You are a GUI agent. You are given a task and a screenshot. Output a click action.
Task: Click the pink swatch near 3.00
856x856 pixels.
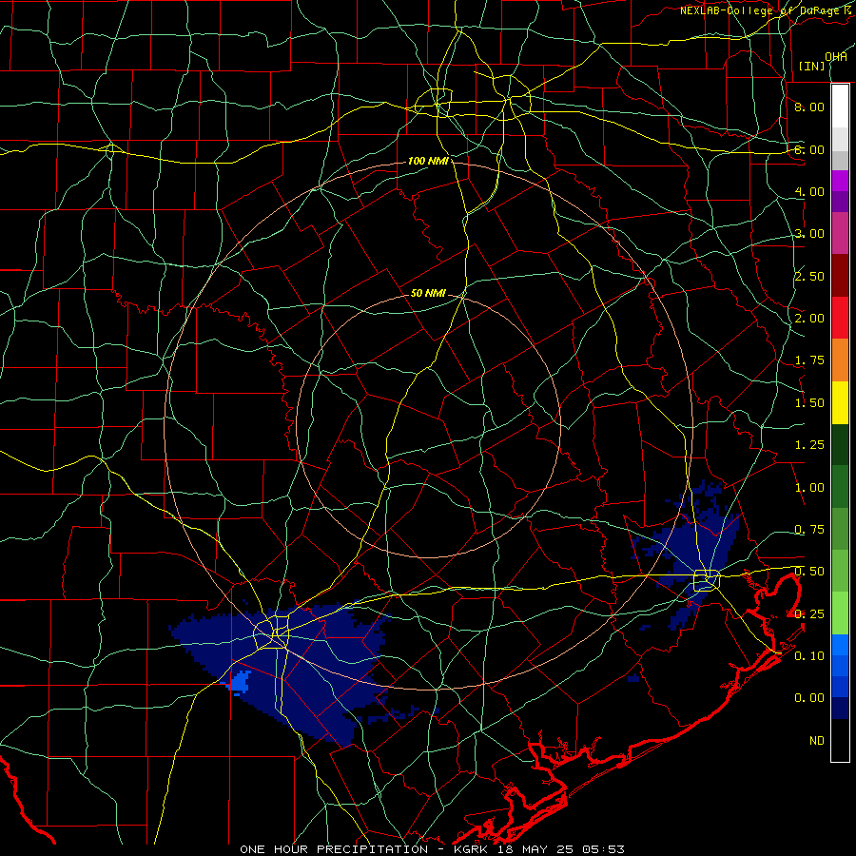pos(840,233)
